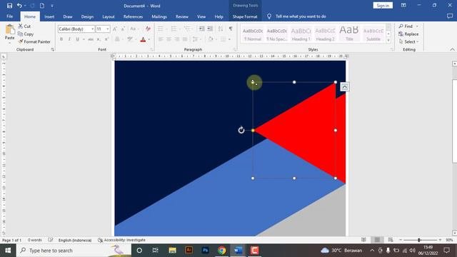The height and width of the screenshot is (257, 457).
Task: Click the Undo arrow icon
Action: pos(19,6)
